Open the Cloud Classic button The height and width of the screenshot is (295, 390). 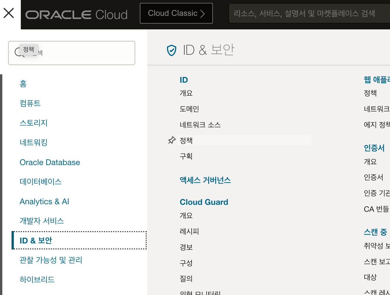coord(176,13)
